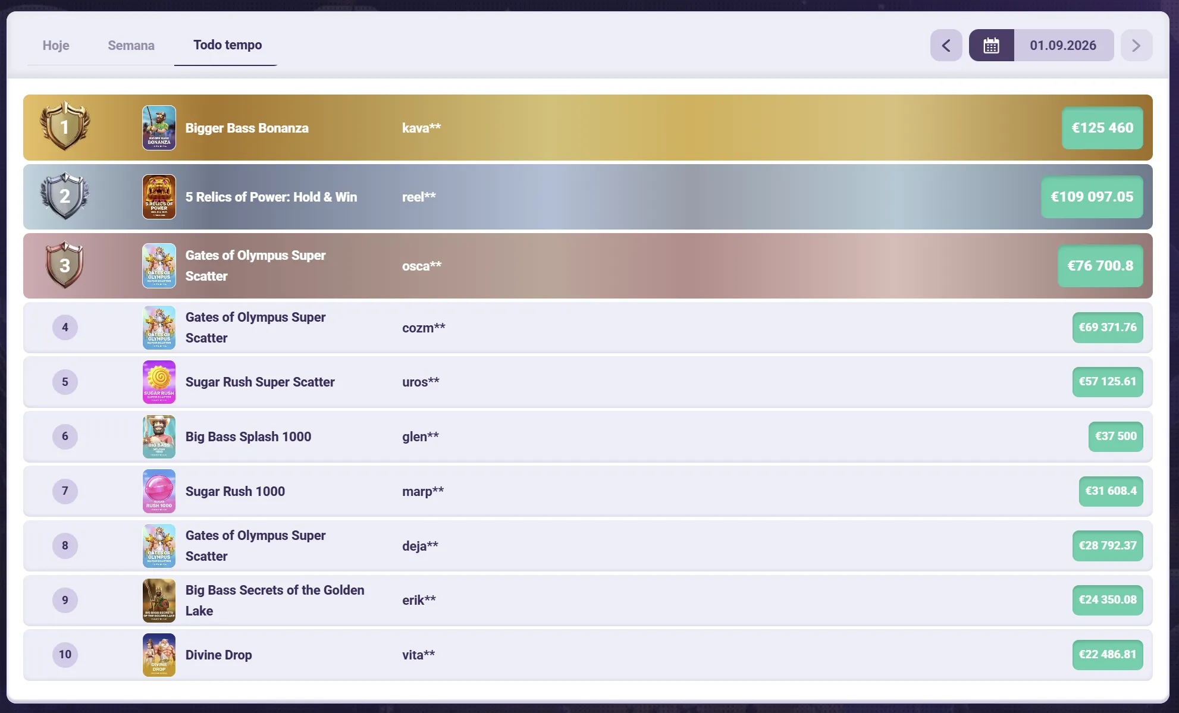
Task: Click the player name kava**
Action: click(x=421, y=128)
